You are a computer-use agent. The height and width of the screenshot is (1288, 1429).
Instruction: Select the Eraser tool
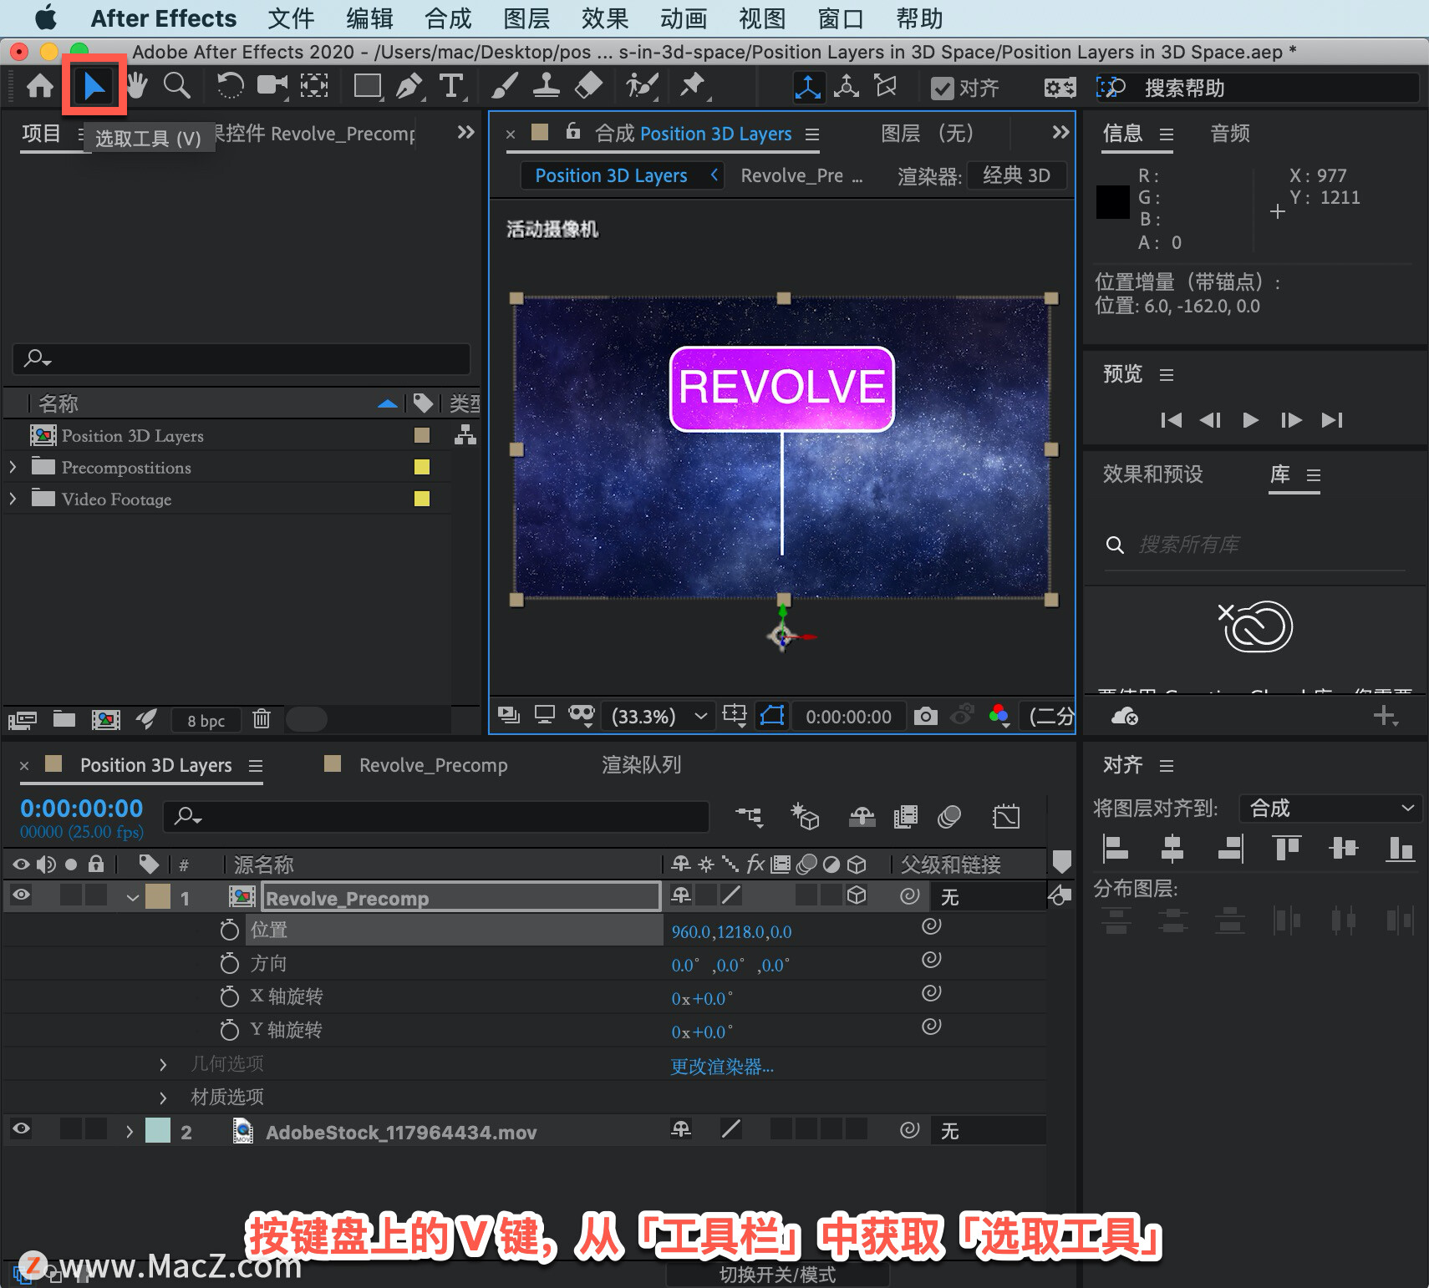(588, 85)
